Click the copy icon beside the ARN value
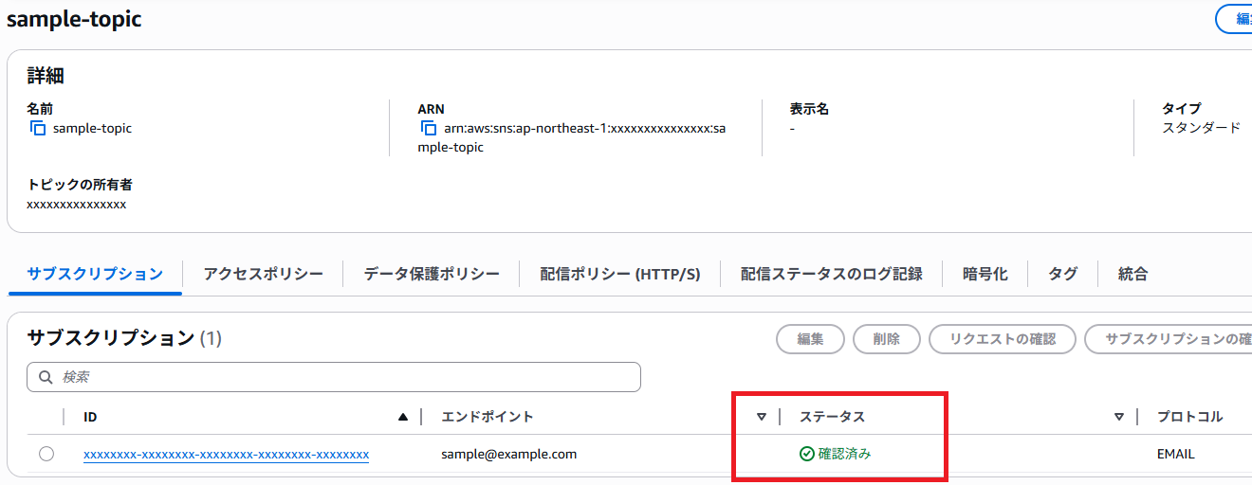 pos(428,128)
